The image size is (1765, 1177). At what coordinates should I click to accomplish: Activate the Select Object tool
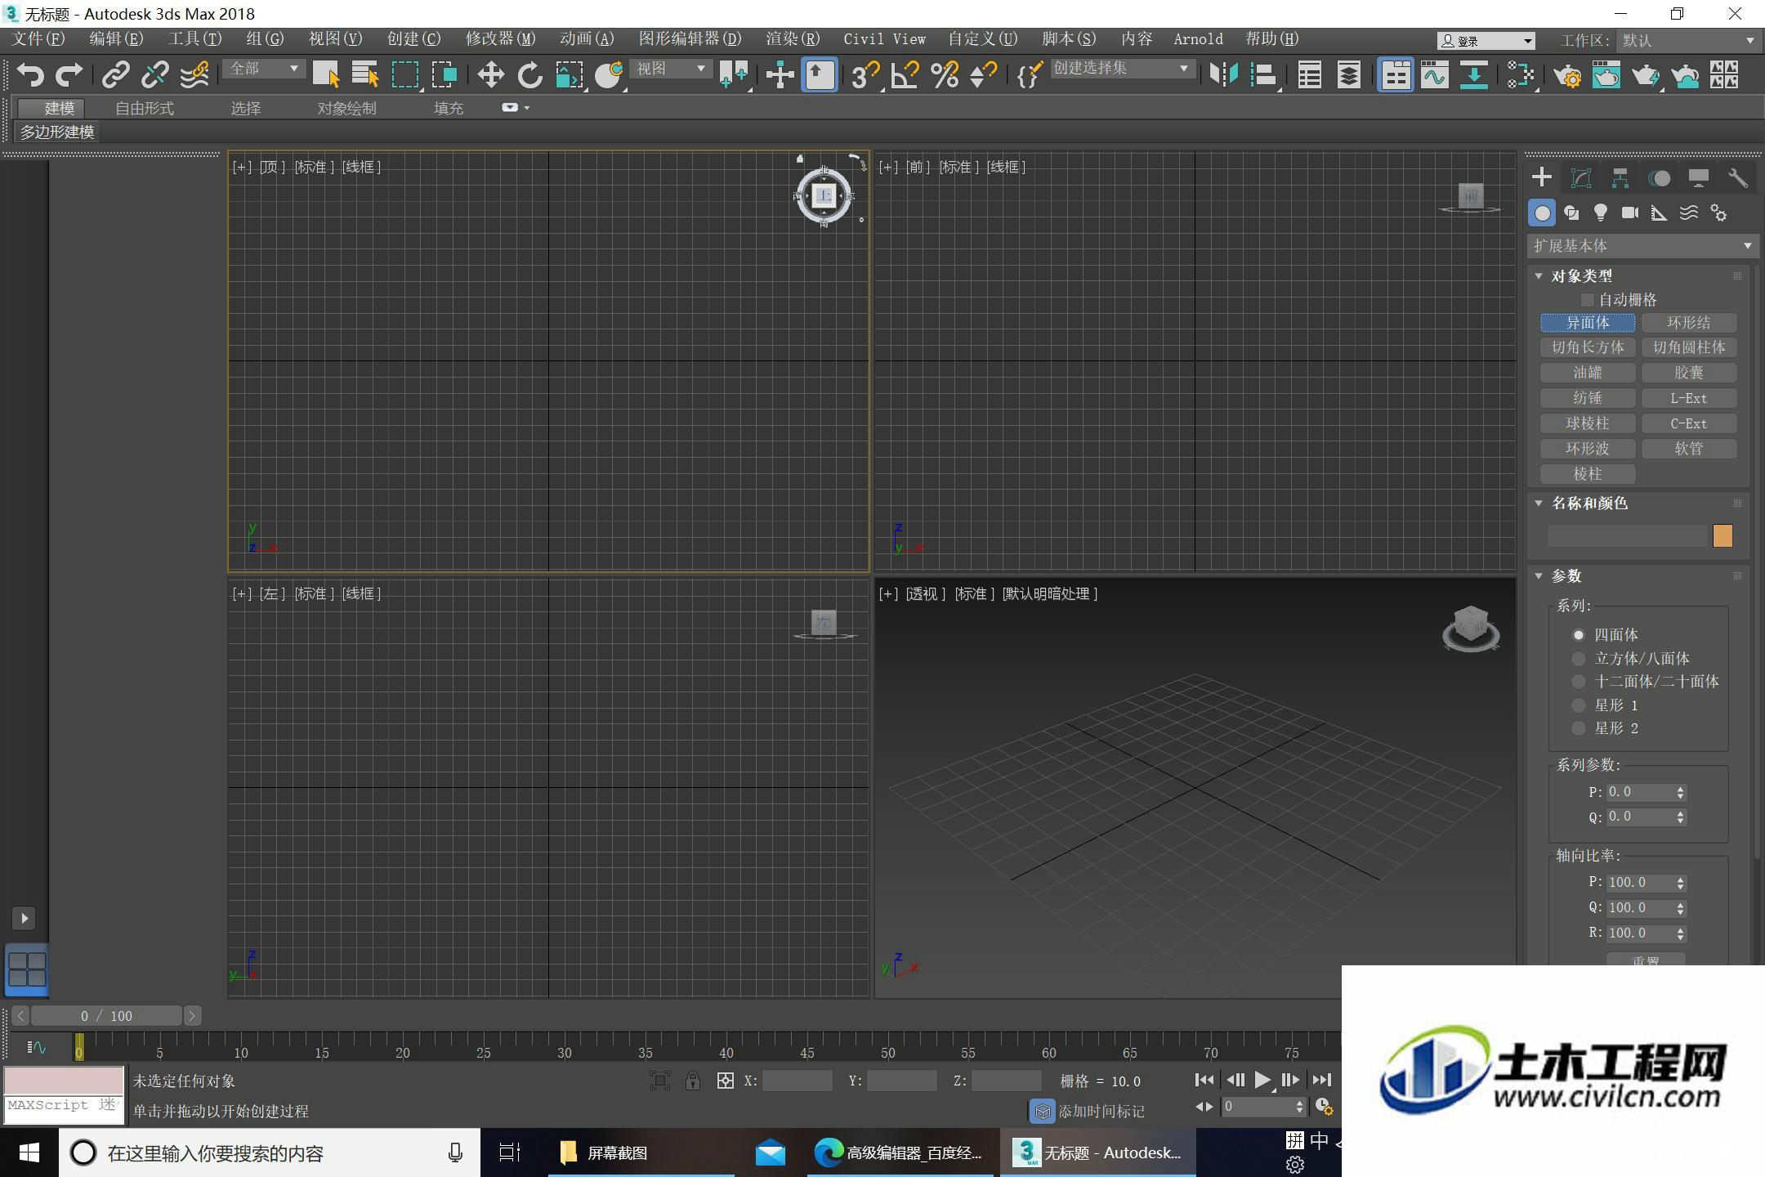(326, 74)
